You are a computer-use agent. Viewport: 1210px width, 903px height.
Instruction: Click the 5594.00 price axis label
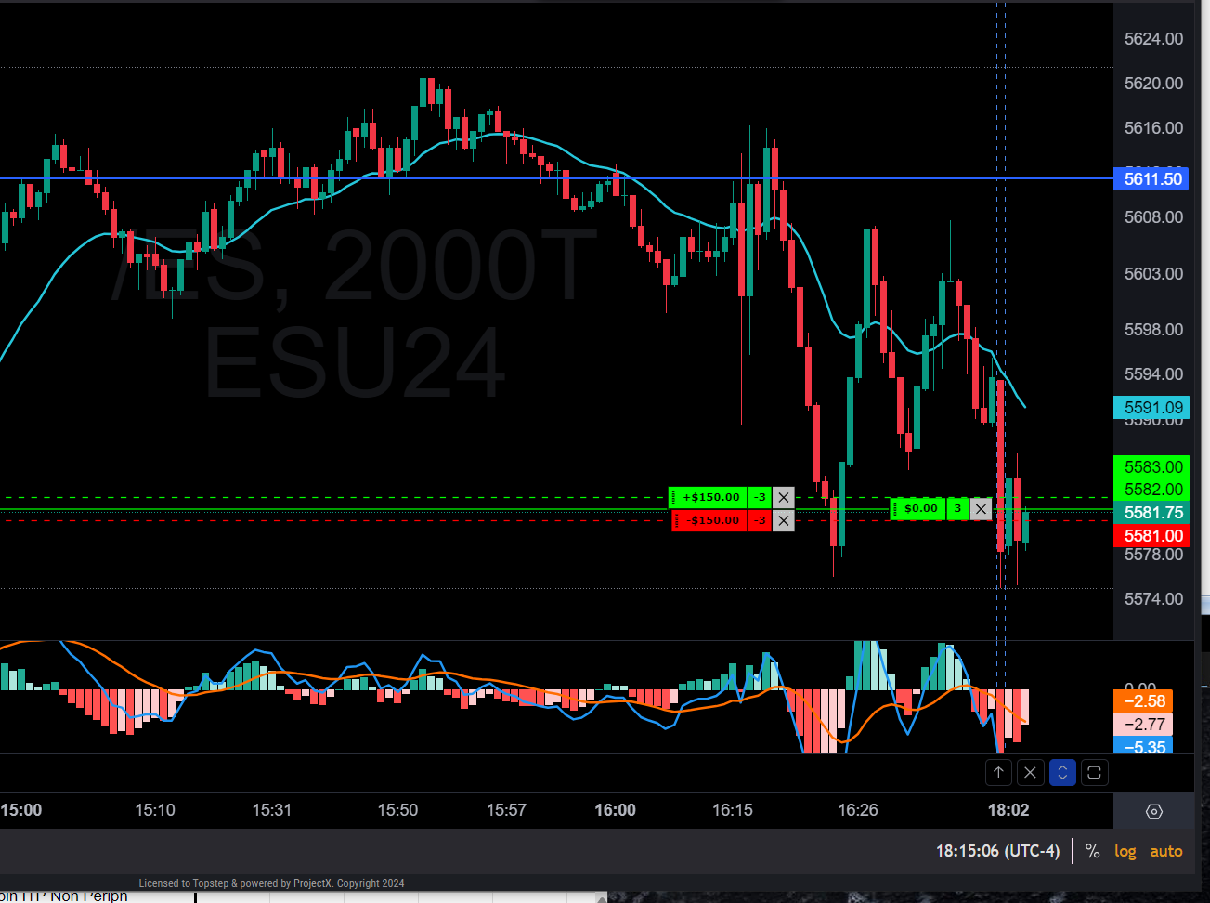point(1153,374)
